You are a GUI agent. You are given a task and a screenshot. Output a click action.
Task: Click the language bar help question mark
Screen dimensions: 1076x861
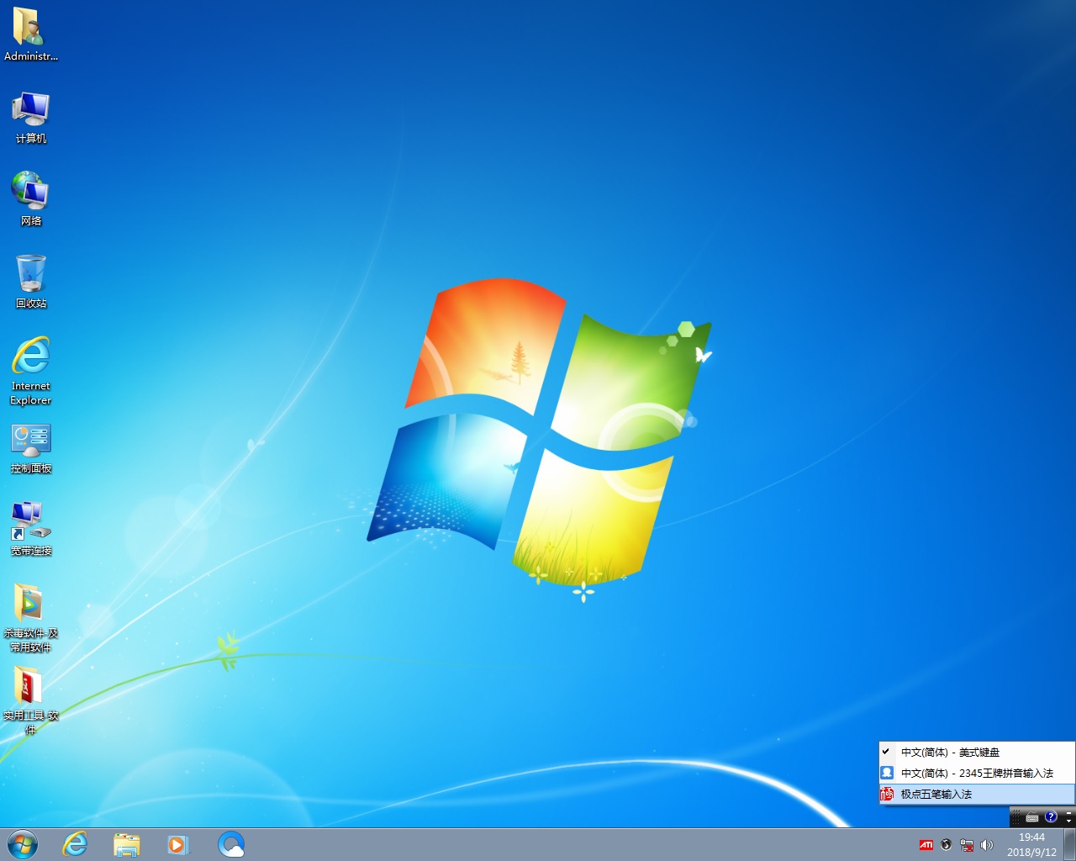[1051, 816]
